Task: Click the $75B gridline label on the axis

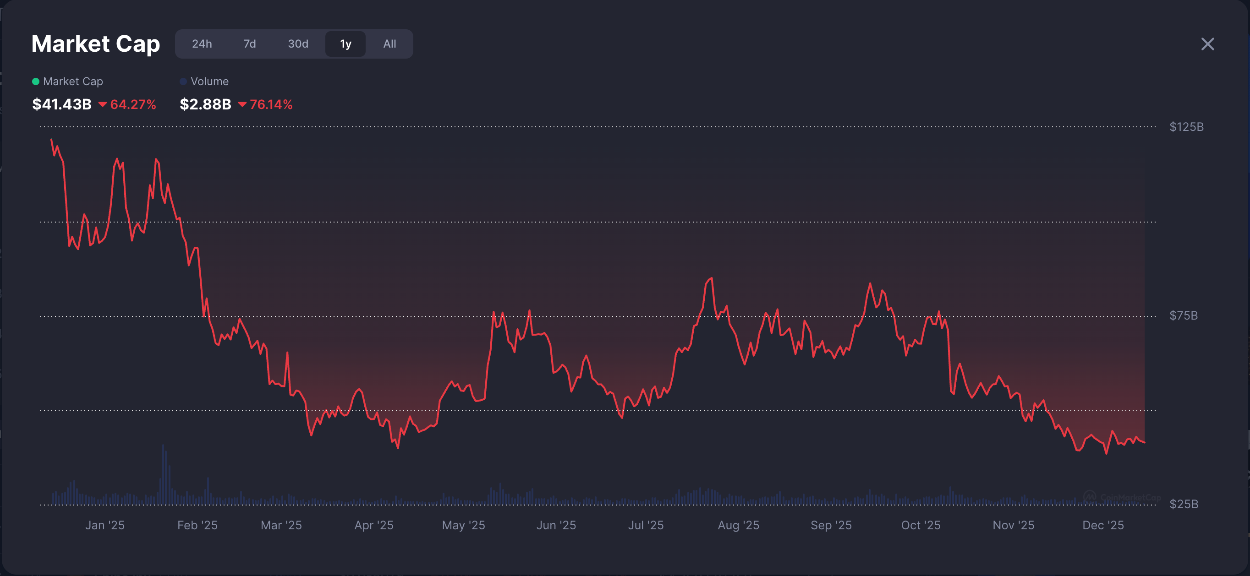Action: click(x=1184, y=315)
